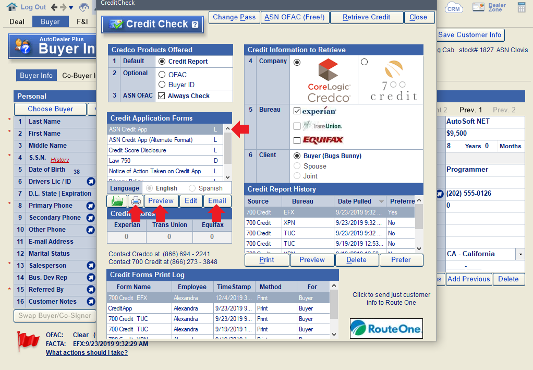533x370 pixels.
Task: Click the Credit Application Forms list scroll-down arrow
Action: pos(227,177)
